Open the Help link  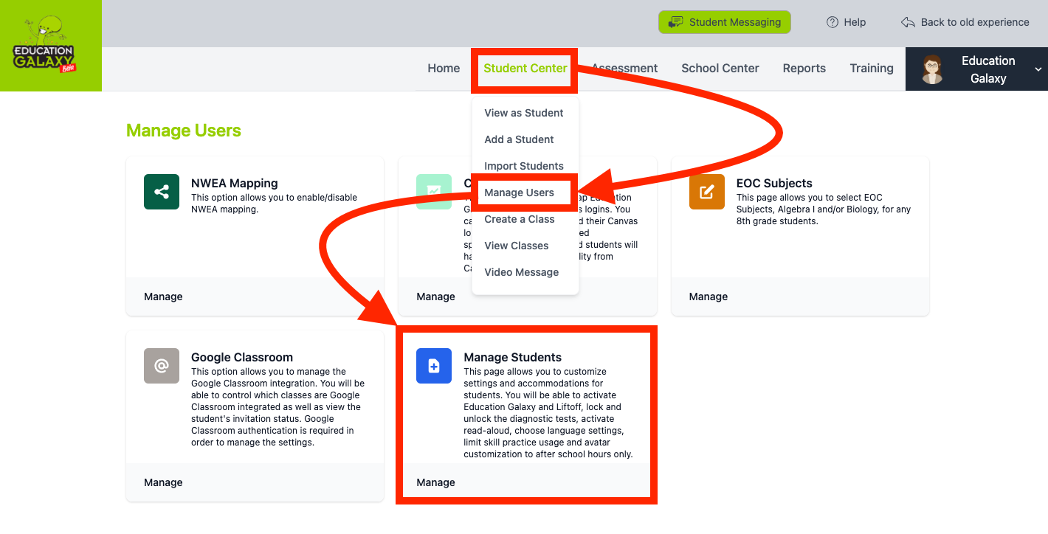pos(847,22)
